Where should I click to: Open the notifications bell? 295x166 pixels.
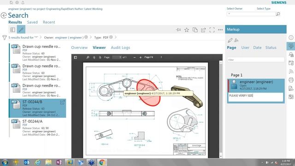point(23,2)
